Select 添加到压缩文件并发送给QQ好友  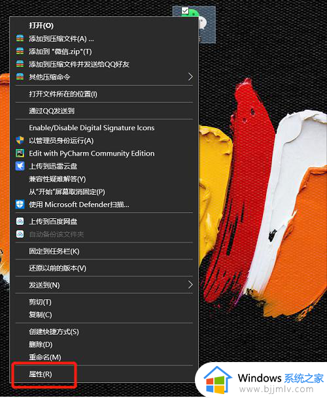pyautogui.click(x=104, y=64)
